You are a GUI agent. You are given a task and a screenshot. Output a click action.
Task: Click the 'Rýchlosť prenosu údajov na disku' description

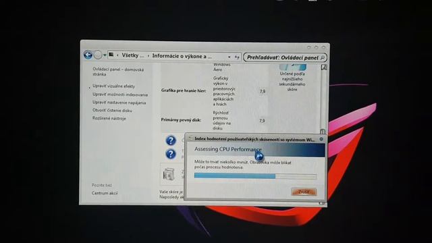point(221,120)
